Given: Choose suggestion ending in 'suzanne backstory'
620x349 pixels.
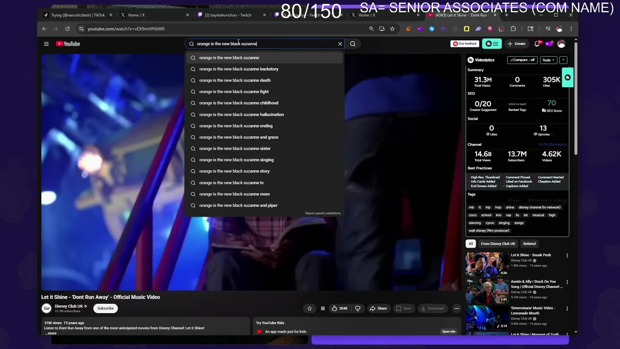Looking at the screenshot, I should [x=264, y=69].
